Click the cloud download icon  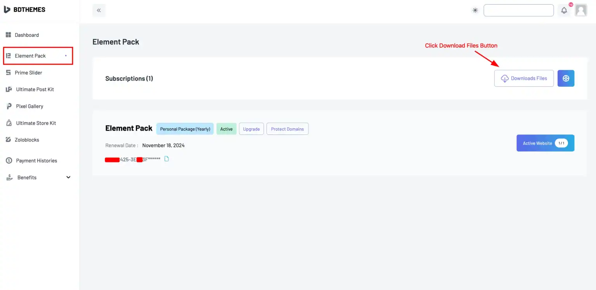[x=504, y=78]
